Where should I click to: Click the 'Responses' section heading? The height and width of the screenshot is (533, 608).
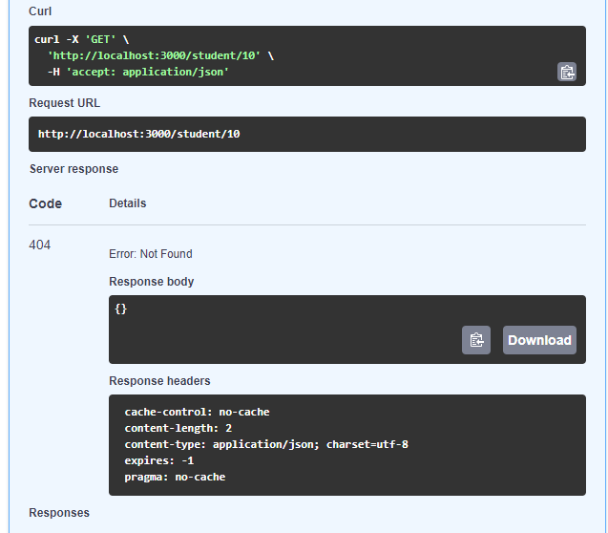[x=59, y=513]
